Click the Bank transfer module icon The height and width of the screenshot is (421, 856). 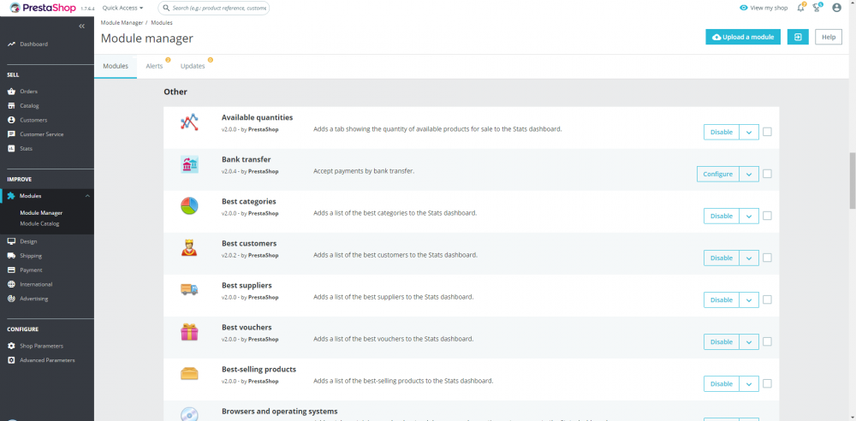(189, 165)
